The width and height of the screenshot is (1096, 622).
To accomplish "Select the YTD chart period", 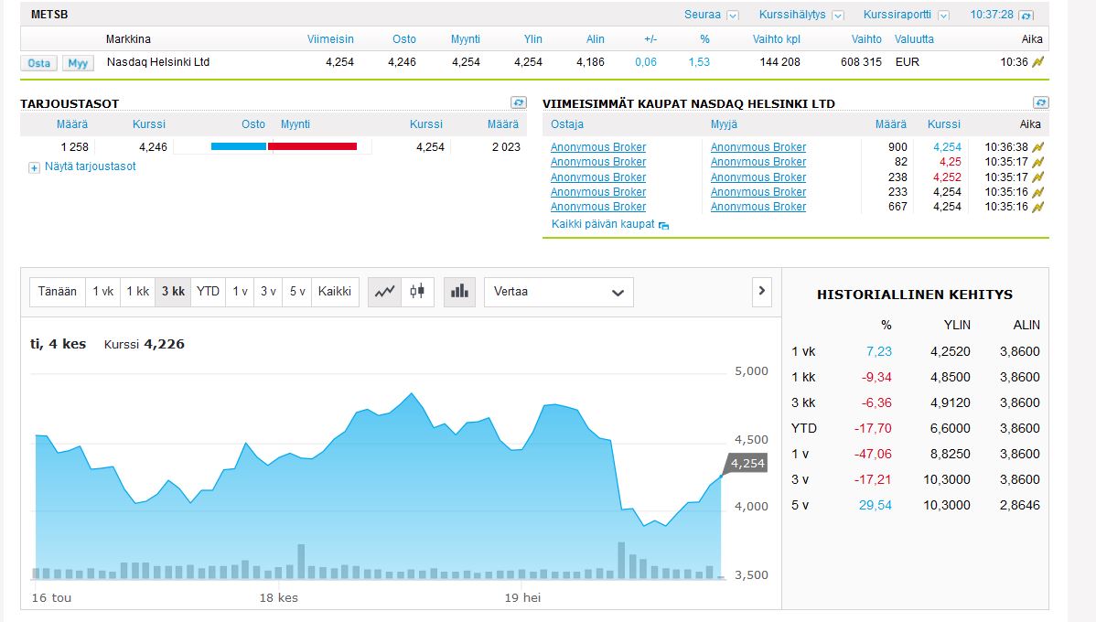I will click(x=208, y=292).
